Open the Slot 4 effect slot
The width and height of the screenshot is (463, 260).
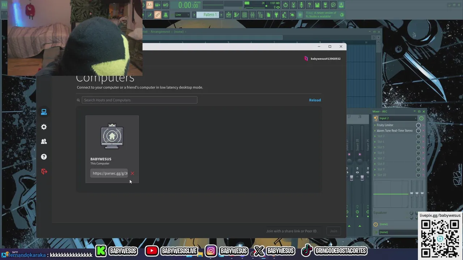(x=394, y=142)
